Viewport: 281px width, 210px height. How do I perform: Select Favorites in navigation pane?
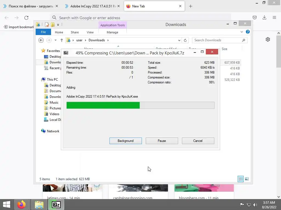point(53,51)
